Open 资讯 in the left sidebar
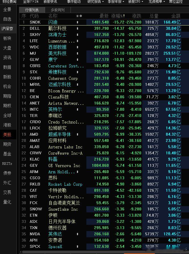Image resolution: width=189 pixels, height=254 pixels. tap(7, 57)
